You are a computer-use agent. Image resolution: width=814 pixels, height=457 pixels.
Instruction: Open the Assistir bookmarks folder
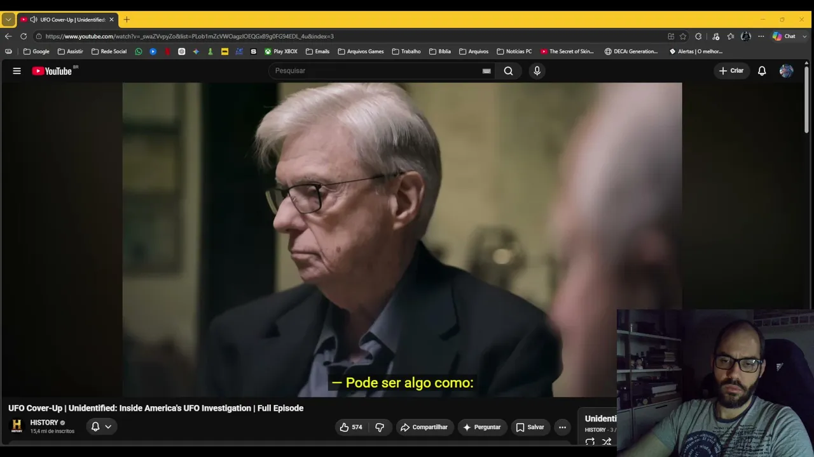(x=70, y=51)
